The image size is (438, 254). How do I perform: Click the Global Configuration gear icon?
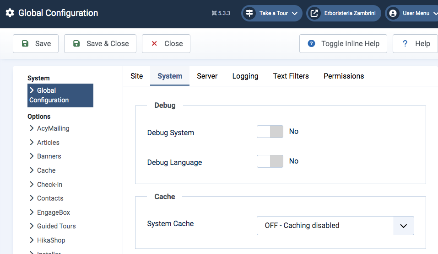click(x=10, y=13)
